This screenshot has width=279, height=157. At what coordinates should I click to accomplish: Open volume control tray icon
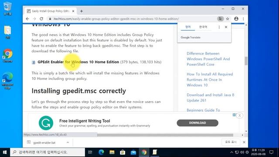point(242,152)
